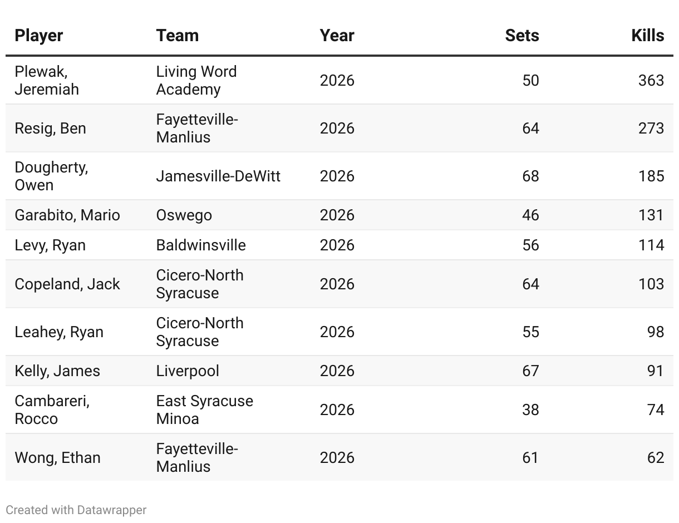Screen dimensions: 679x523
Task: Click the Sets column header
Action: (x=521, y=36)
